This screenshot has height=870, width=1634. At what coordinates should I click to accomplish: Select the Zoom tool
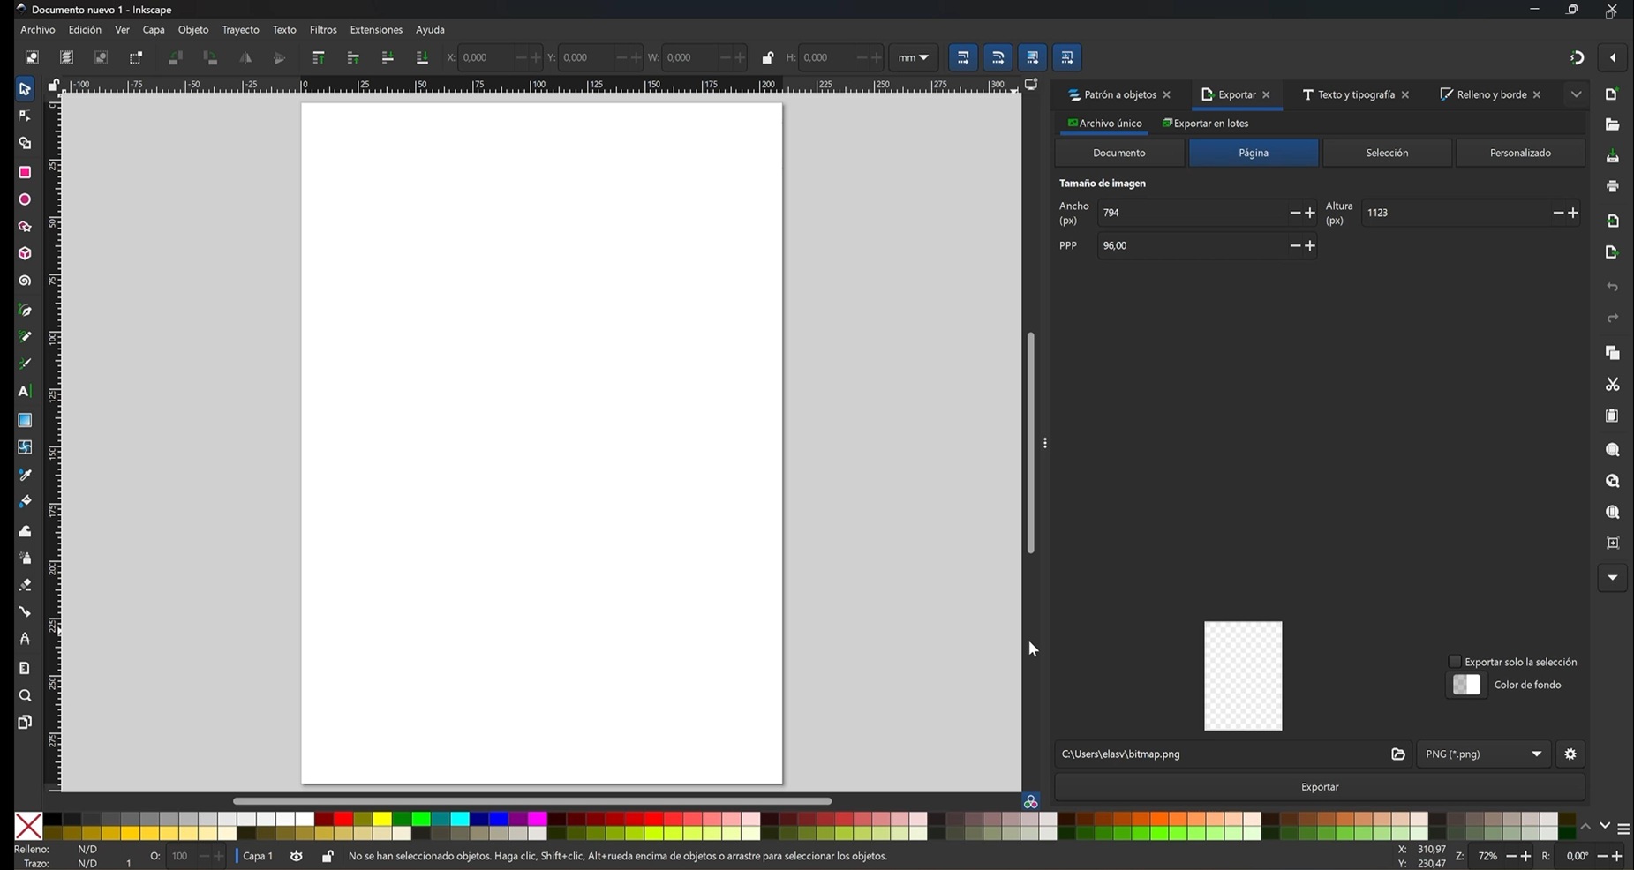point(24,696)
